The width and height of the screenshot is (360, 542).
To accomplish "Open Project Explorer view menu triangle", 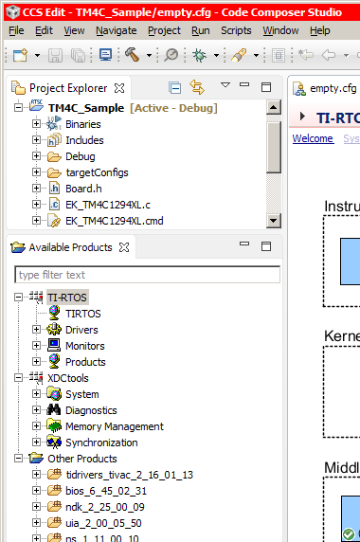I will pyautogui.click(x=225, y=84).
